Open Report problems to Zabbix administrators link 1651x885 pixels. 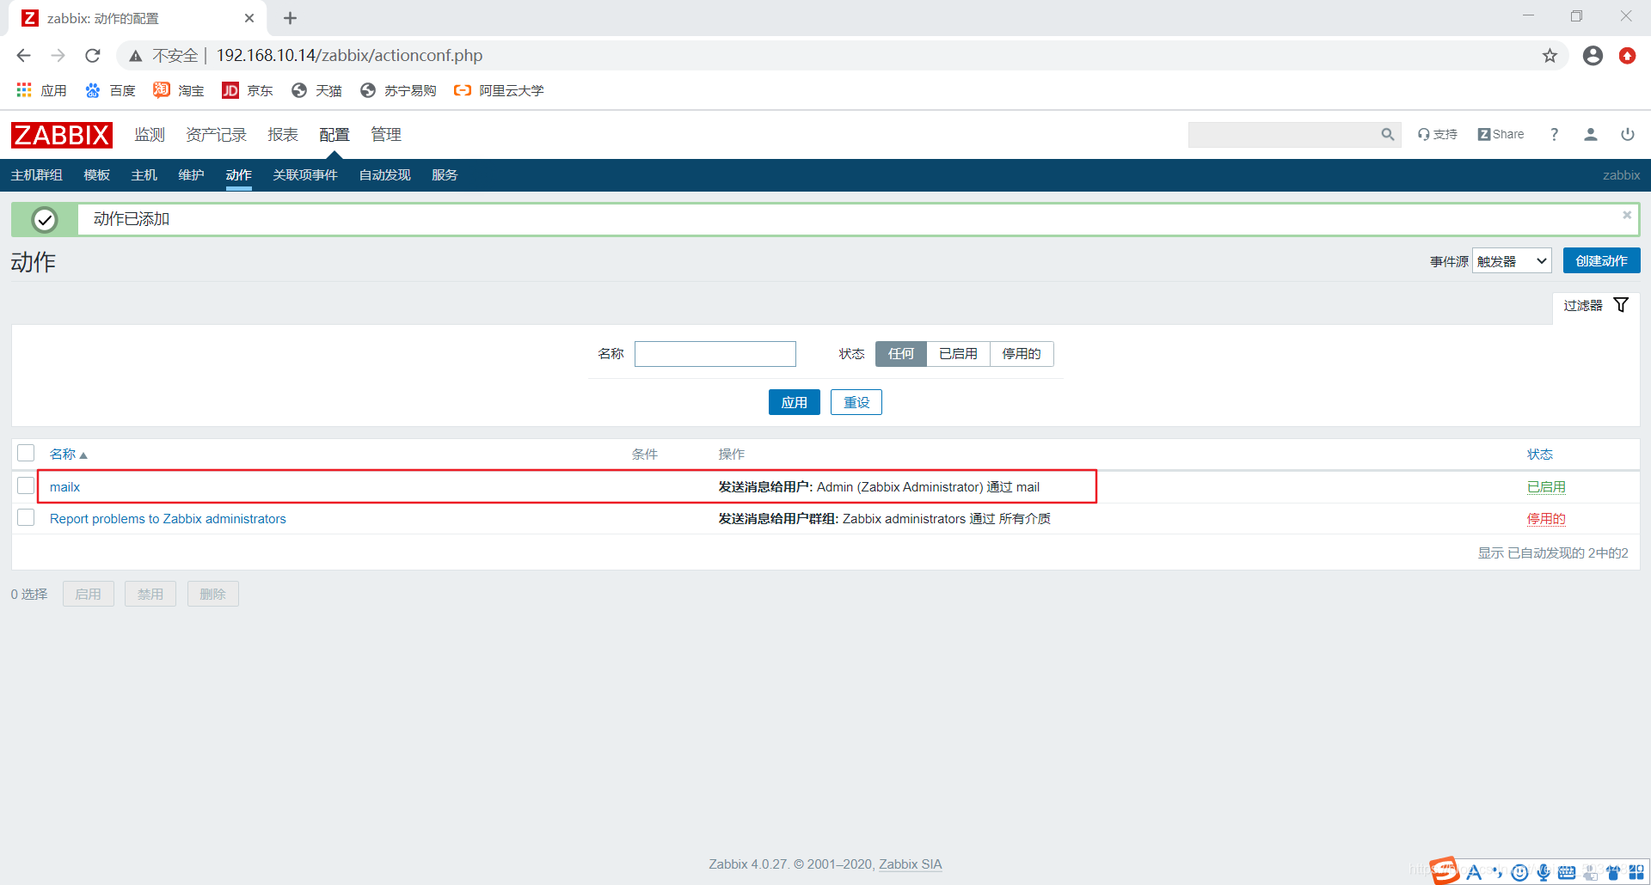[168, 519]
